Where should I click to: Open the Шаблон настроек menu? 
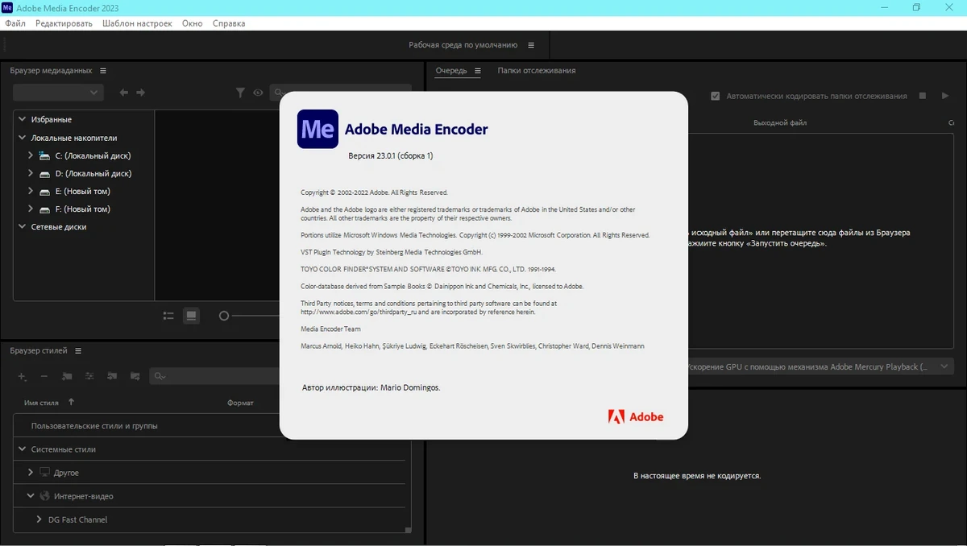click(x=137, y=23)
